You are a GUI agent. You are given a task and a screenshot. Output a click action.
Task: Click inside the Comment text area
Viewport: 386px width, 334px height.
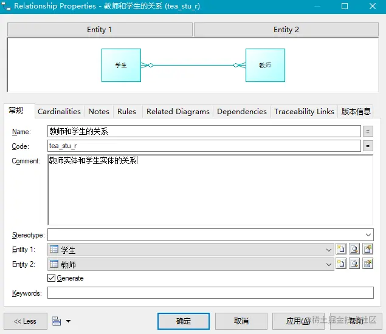pos(210,189)
